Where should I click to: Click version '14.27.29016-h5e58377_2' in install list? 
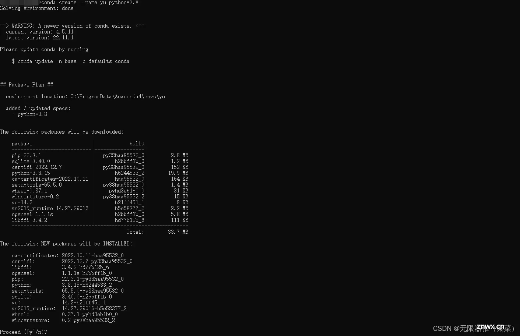[x=94, y=308]
